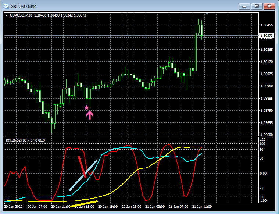Screen dimensions: 279x214
Task: Click price scale value 1.29695
Action: [x=267, y=123]
